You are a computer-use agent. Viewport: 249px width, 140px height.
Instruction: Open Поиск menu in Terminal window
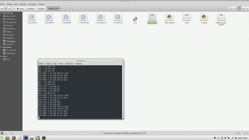[x=61, y=64]
